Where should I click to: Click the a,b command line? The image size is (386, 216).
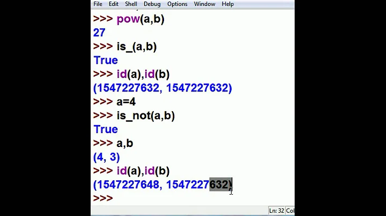(113, 143)
